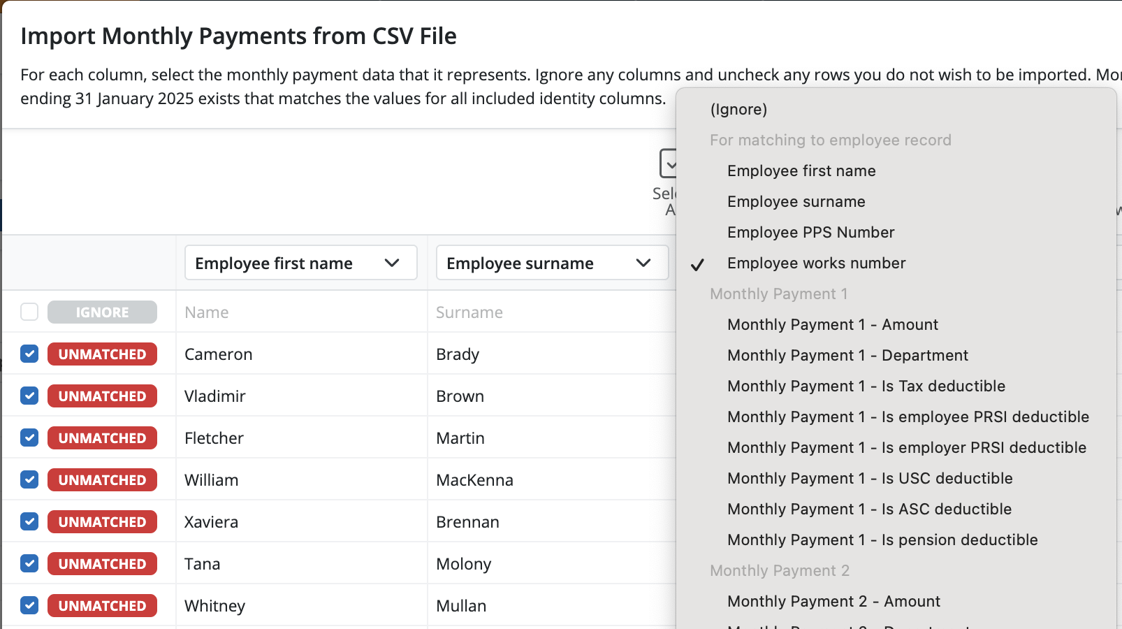Select Monthly Payment 1 - Is pension deductible
1122x629 pixels.
[x=883, y=540]
